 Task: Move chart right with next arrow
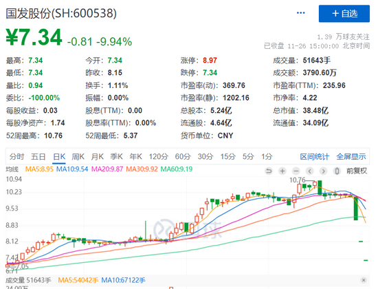pyautogui.click(x=323, y=171)
